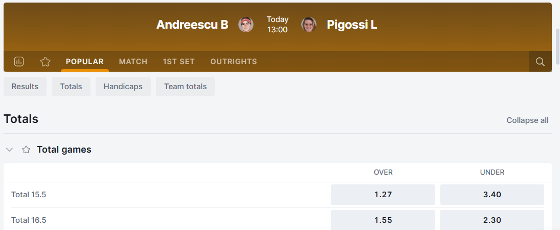This screenshot has height=230, width=560.
Task: Pick Under 15.5 at odds 3.40
Action: [x=491, y=195]
